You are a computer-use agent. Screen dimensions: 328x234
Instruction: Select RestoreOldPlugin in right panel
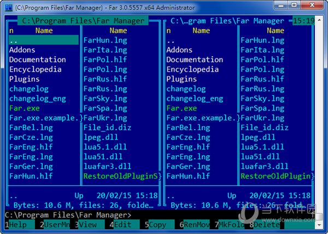tap(277, 176)
